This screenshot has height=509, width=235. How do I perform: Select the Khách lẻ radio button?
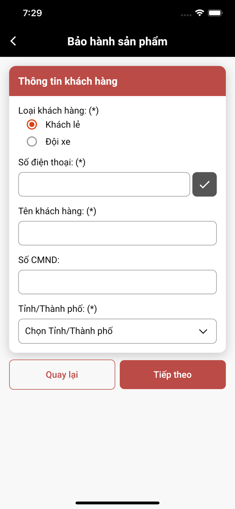[32, 125]
